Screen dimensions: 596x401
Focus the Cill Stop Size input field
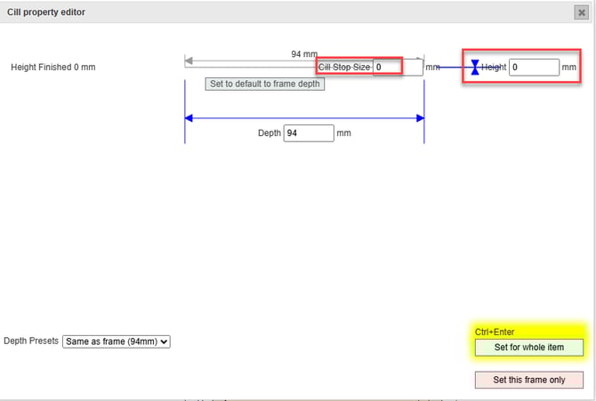pos(387,67)
